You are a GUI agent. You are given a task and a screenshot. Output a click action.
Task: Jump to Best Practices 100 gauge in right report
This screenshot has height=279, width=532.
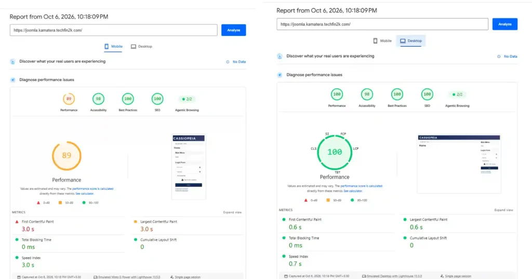pyautogui.click(x=397, y=94)
